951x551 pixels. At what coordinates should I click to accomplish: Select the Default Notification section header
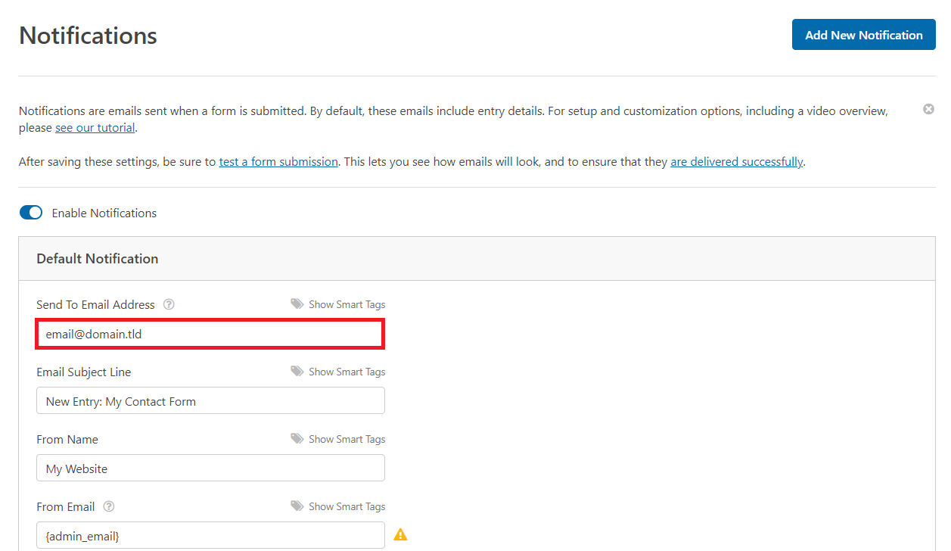(x=97, y=258)
